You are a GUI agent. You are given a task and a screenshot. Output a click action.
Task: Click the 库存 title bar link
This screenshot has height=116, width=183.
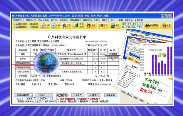click(87, 16)
